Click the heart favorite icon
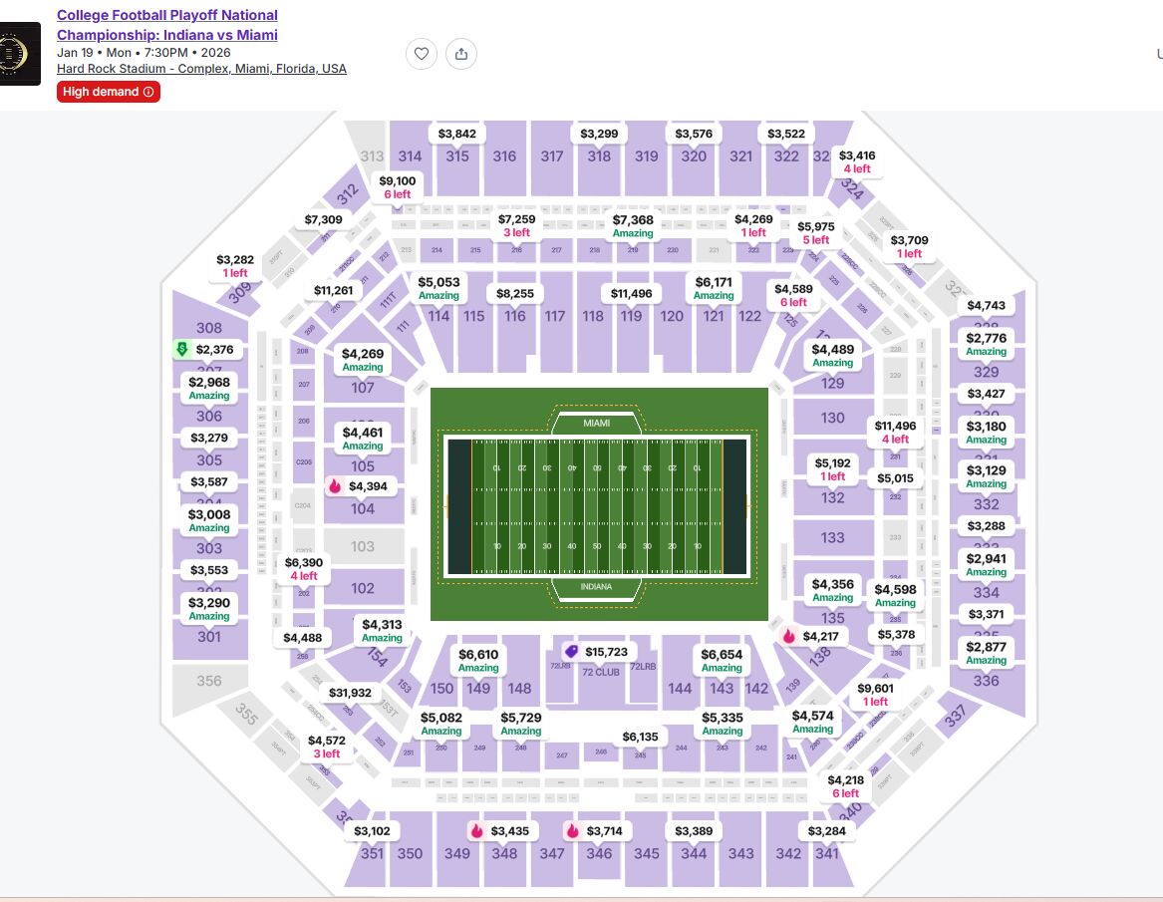This screenshot has height=902, width=1163. (422, 54)
